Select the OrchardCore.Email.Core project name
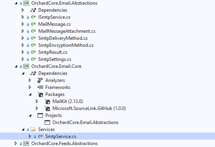Screen dimensions: 215x147 point(56,66)
